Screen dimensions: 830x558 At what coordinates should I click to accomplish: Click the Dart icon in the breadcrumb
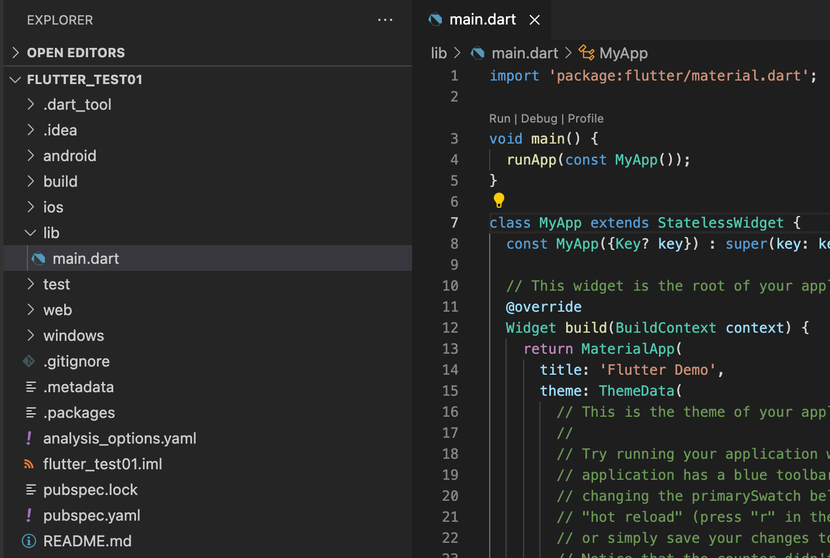(x=477, y=53)
